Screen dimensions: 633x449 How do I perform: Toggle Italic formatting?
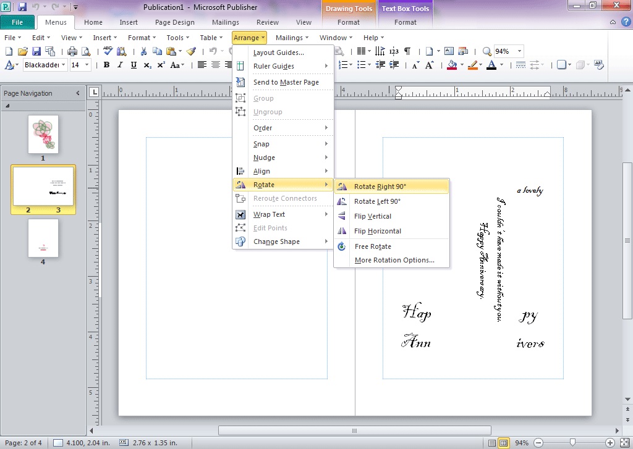point(119,65)
